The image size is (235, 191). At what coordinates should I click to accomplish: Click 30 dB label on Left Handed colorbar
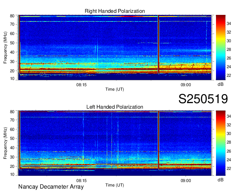(x=229, y=134)
